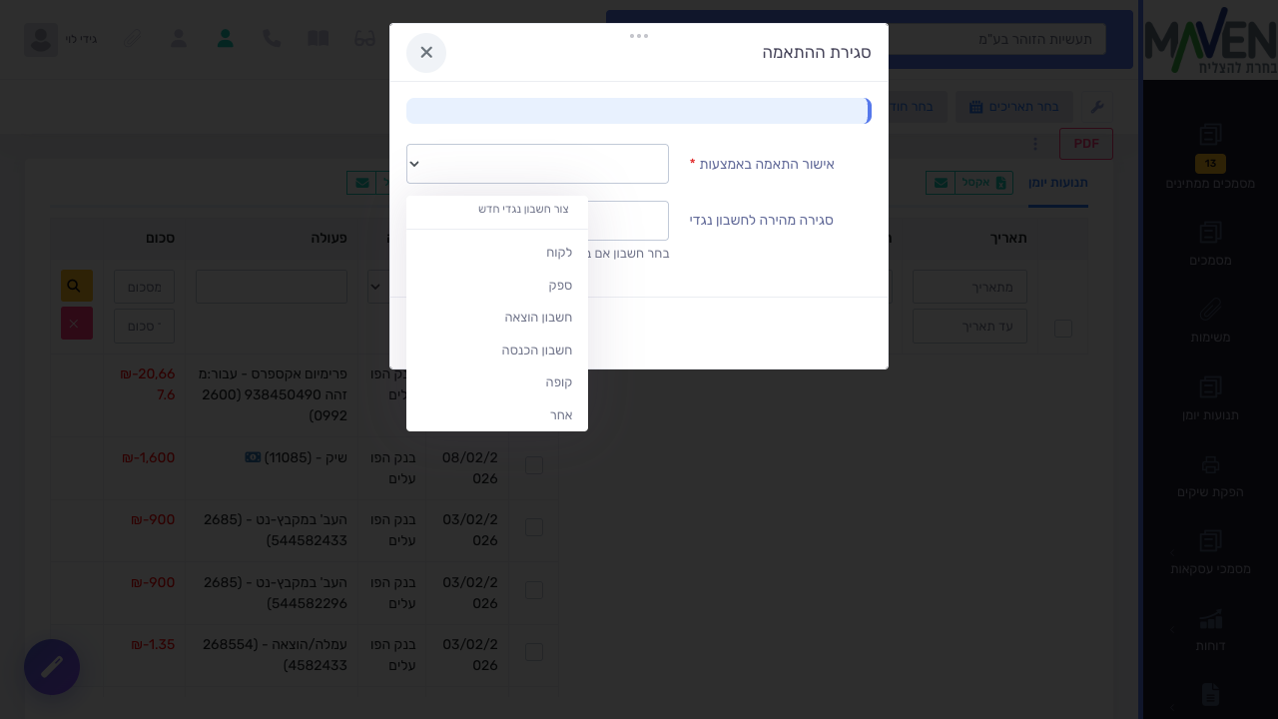The image size is (1278, 719).
Task: Click the file icon at sidebar bottom
Action: click(x=1210, y=694)
